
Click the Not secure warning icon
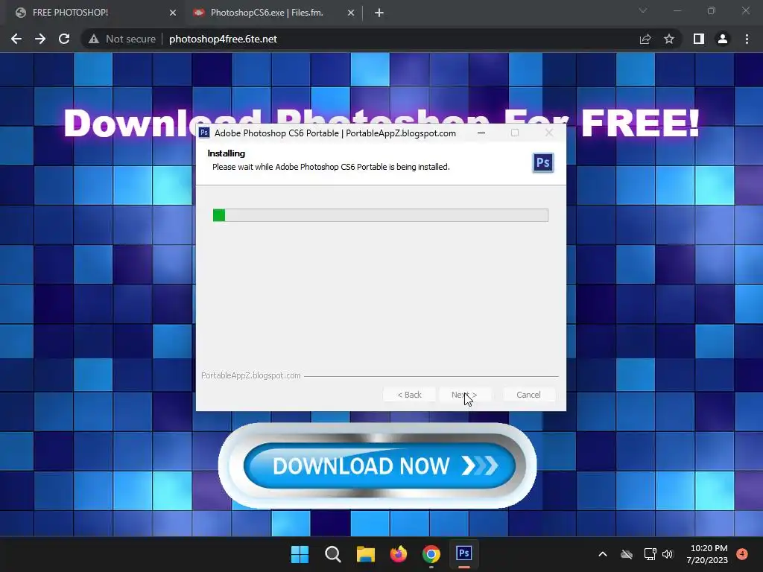94,39
